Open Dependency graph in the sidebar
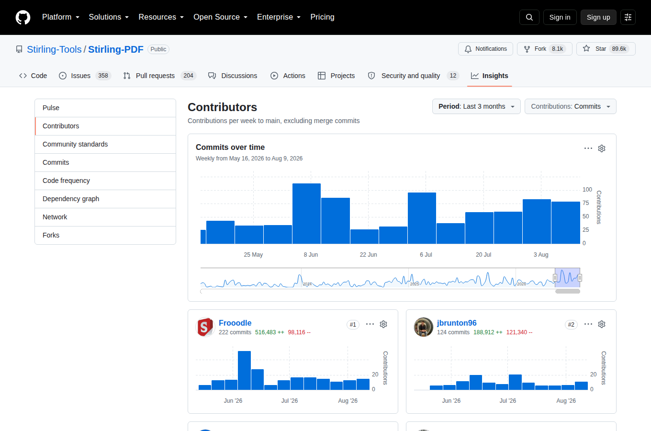This screenshot has height=431, width=651. pyautogui.click(x=105, y=199)
